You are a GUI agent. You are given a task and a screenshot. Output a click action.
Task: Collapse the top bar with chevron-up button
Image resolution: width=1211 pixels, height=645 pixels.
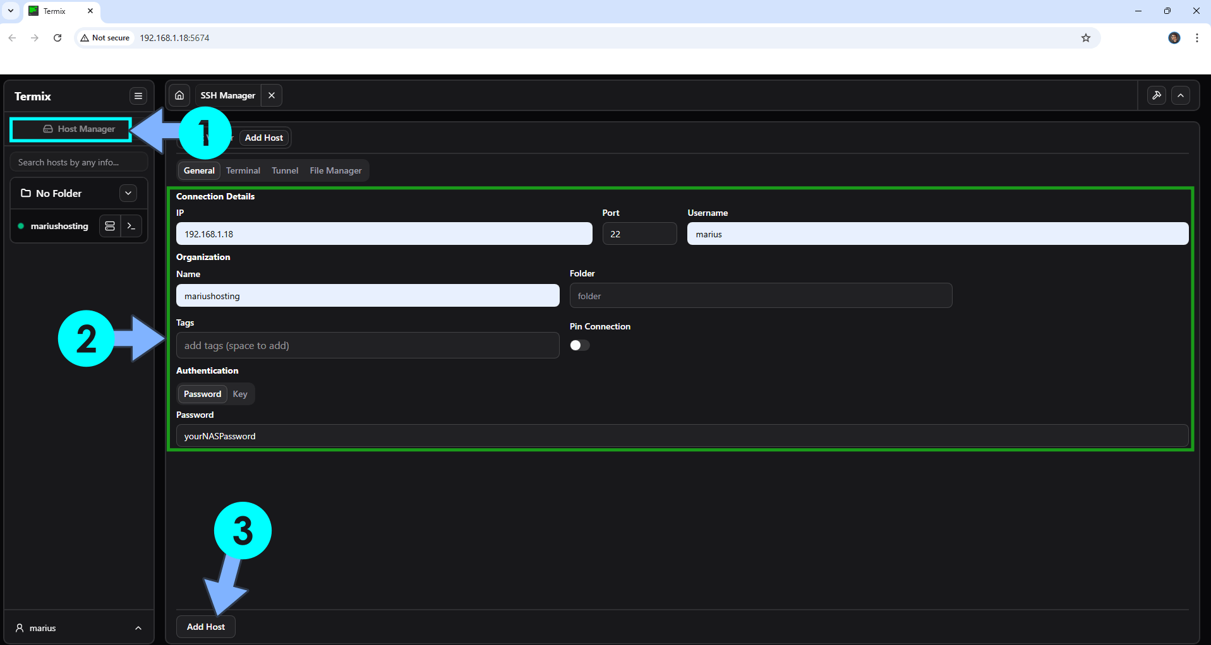click(x=1181, y=95)
